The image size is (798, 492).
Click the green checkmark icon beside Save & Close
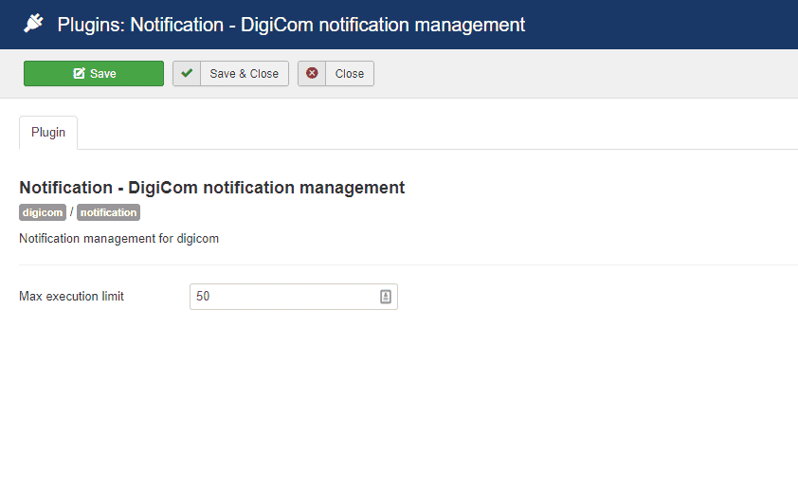pyautogui.click(x=187, y=74)
